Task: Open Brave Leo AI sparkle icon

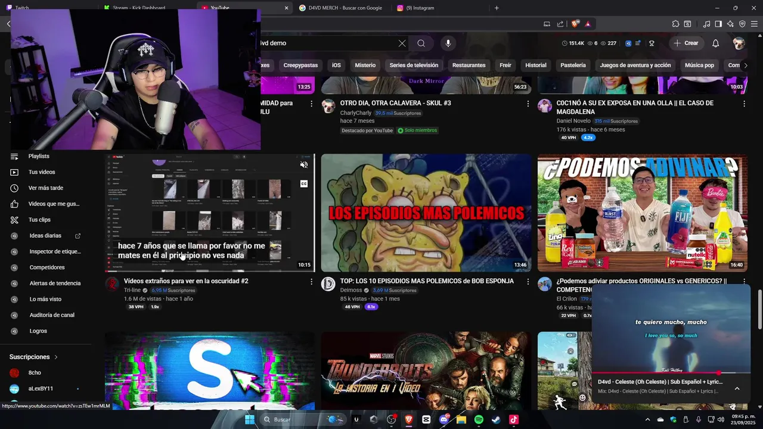Action: pos(730,24)
